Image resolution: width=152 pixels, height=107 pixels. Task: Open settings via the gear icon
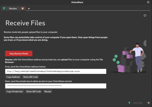[x=148, y=103]
